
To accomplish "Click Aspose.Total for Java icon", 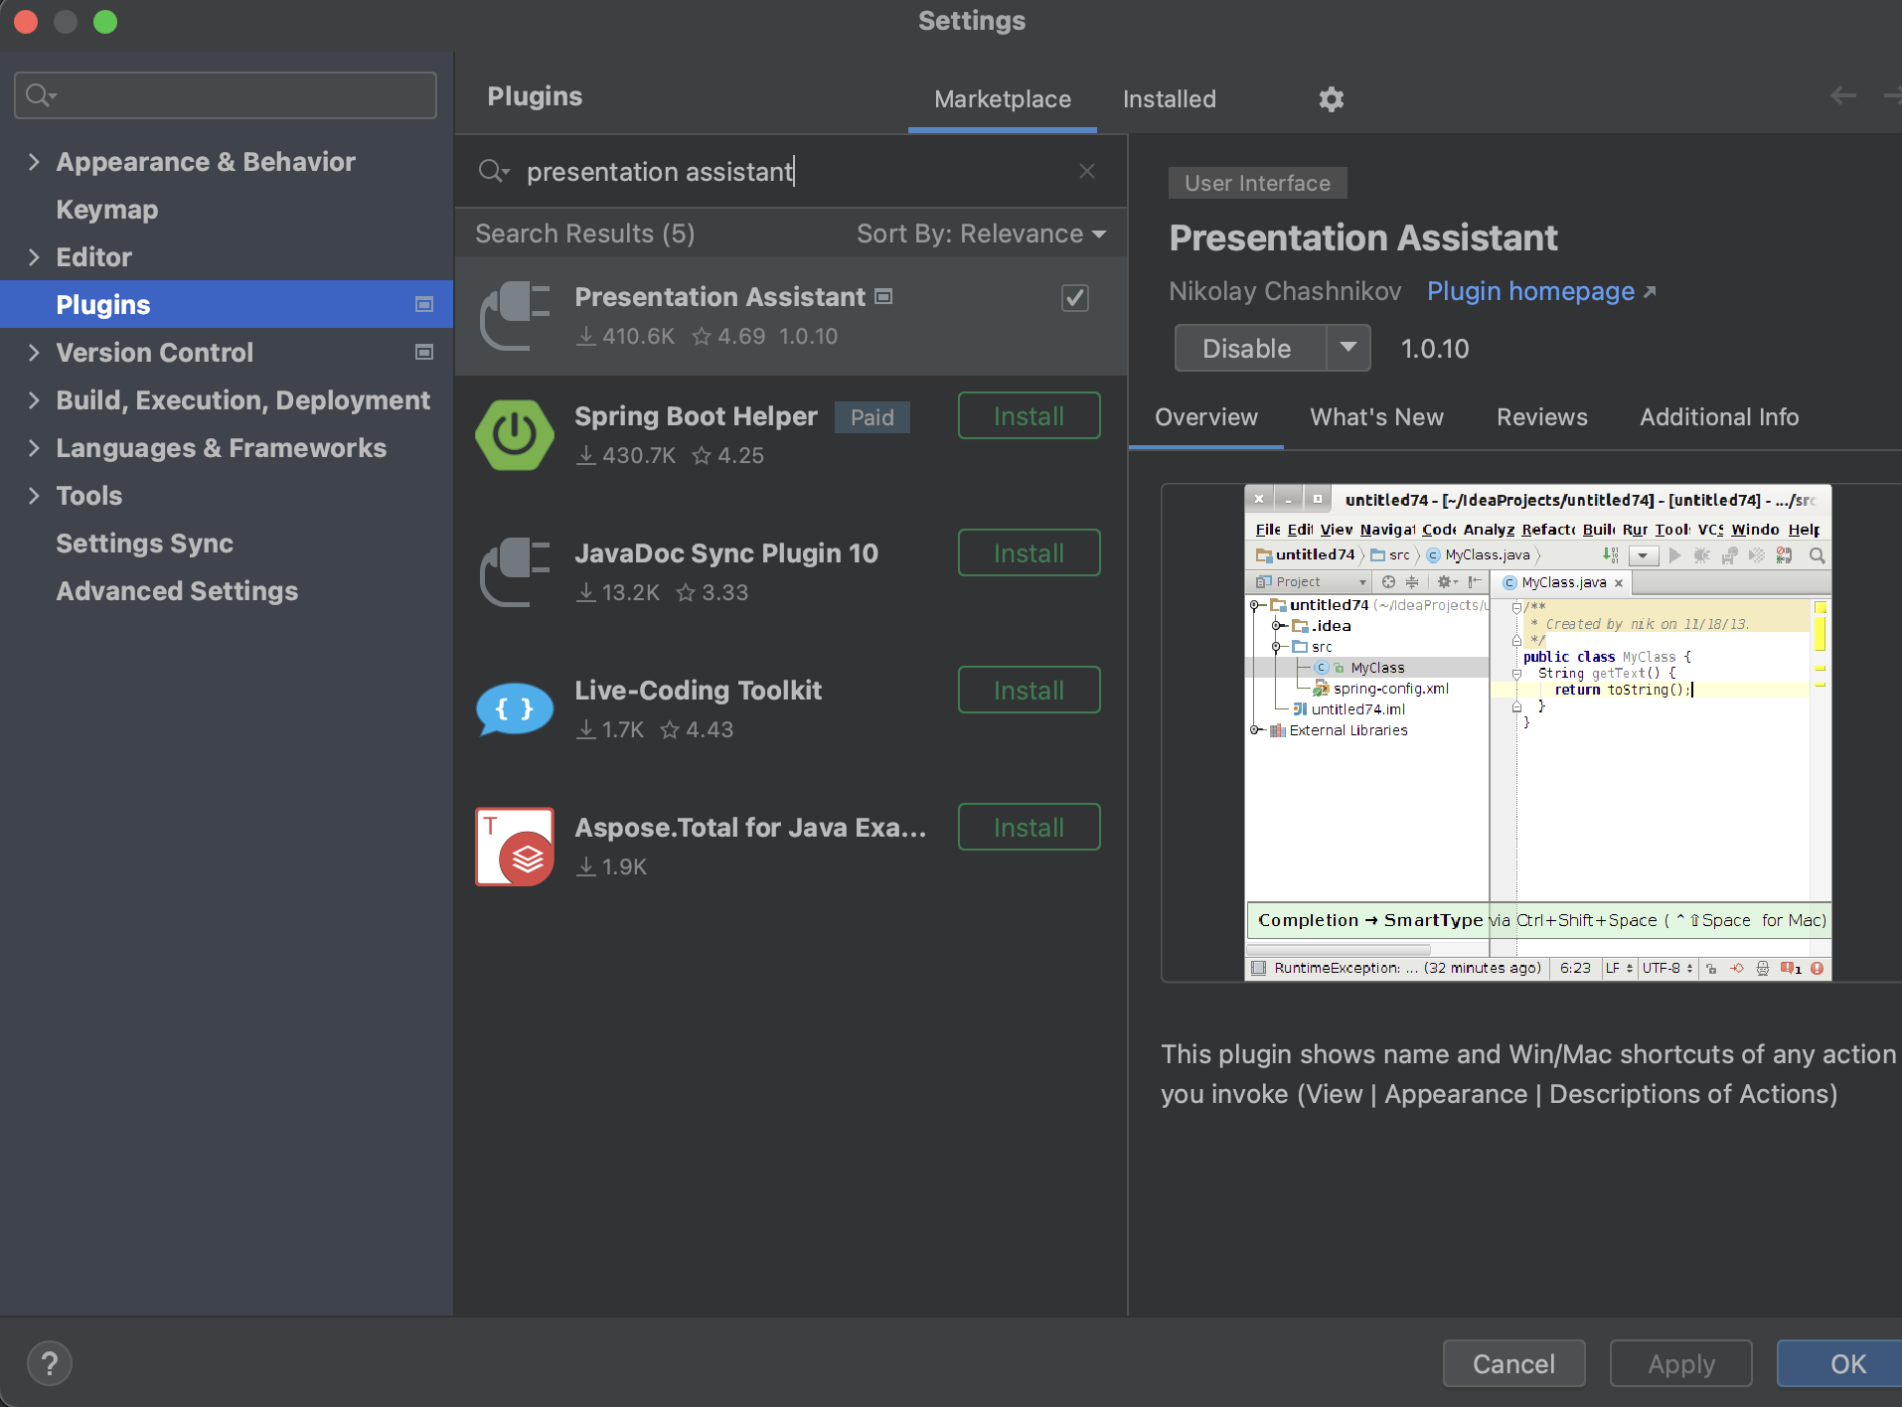I will pos(515,847).
